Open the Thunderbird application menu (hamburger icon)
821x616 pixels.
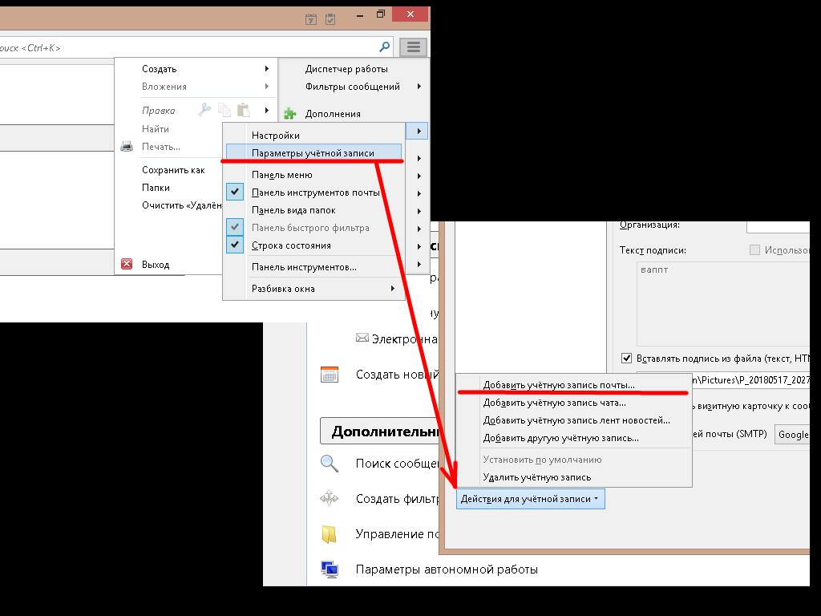coord(413,47)
